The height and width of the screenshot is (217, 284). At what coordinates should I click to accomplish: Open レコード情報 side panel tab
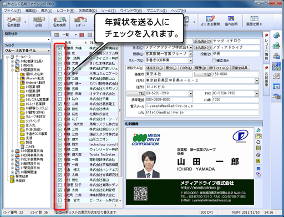click(266, 47)
